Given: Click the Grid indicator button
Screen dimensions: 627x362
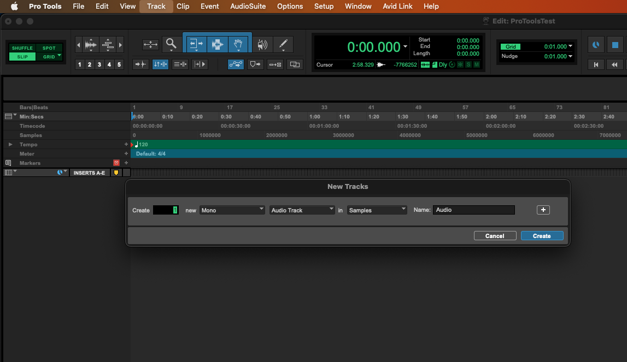Looking at the screenshot, I should click(511, 47).
